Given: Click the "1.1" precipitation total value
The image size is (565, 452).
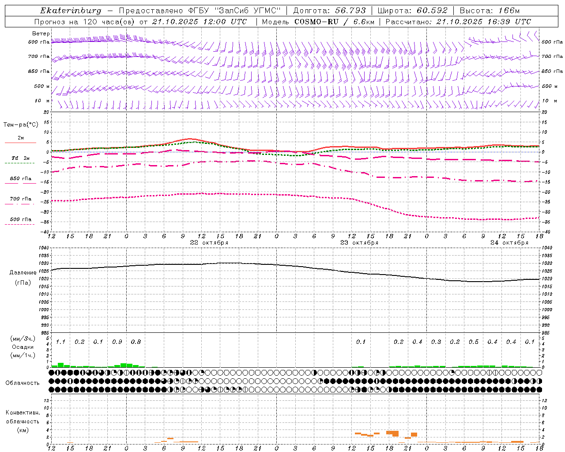Looking at the screenshot, I should click(x=60, y=342).
